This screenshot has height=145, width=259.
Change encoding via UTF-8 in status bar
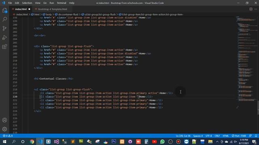pyautogui.click(x=209, y=136)
